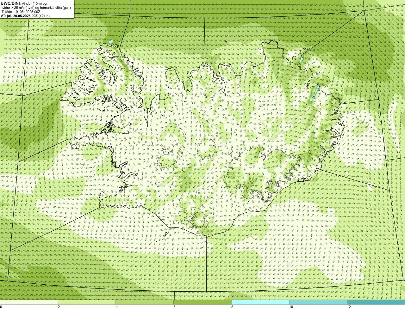Select the 8–10 m/s pale cyan legend color

[x=260, y=302]
